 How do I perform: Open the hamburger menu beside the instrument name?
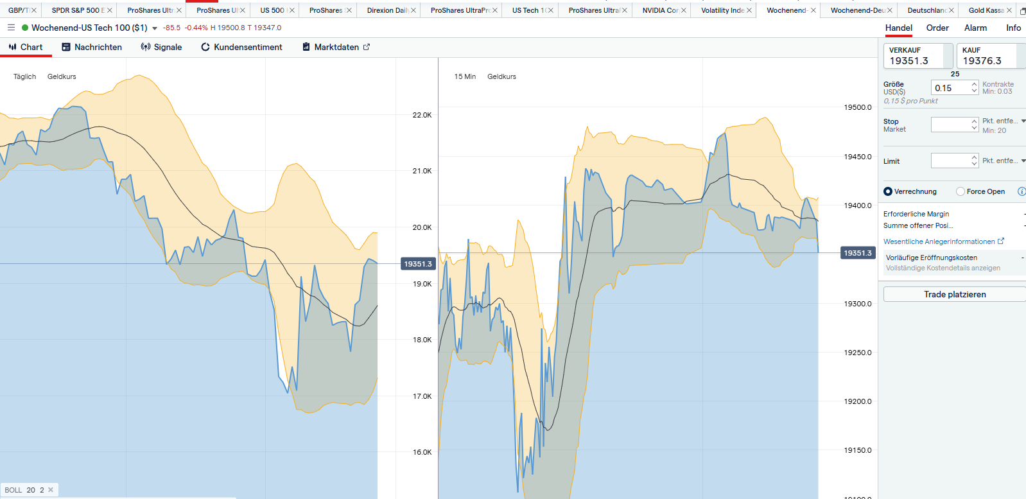point(11,28)
